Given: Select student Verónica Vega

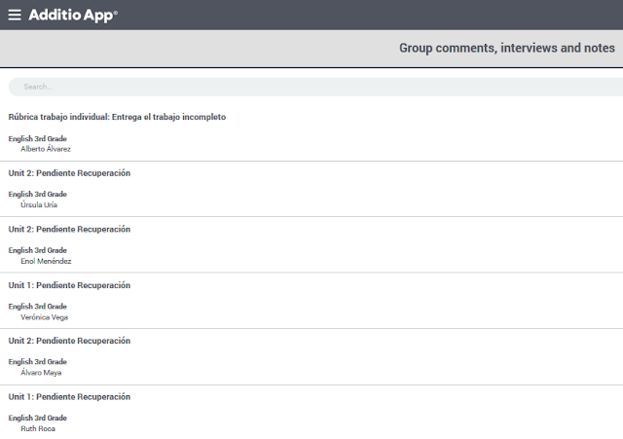Looking at the screenshot, I should click(x=44, y=316).
